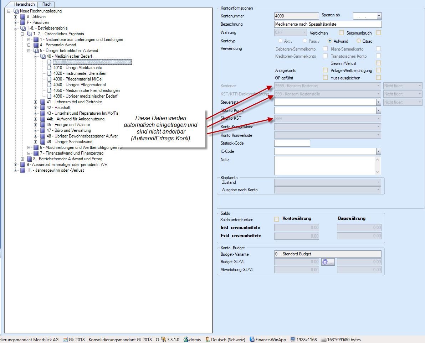Click the Bezeichnung text field

(328, 24)
